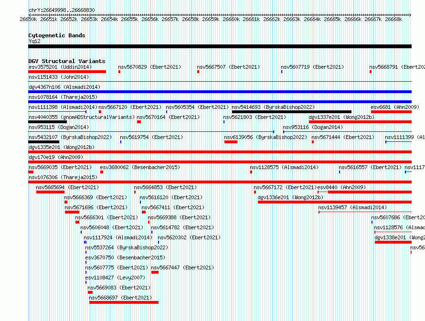Click nsv5669083 (Ebert2021) label
The width and height of the screenshot is (425, 321).
pos(119,288)
